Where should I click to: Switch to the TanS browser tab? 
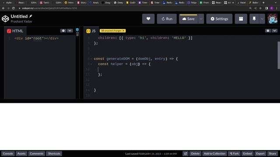(45, 3)
